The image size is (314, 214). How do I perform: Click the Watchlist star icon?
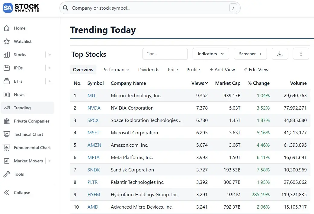click(x=7, y=41)
